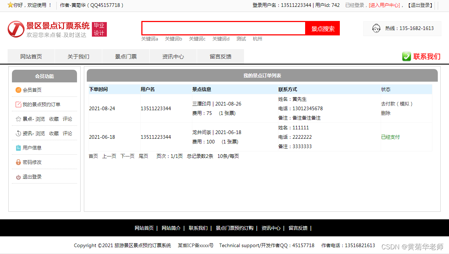Image resolution: width=449 pixels, height=254 pixels.
Task: Click the red site logo icon
Action: [x=16, y=29]
